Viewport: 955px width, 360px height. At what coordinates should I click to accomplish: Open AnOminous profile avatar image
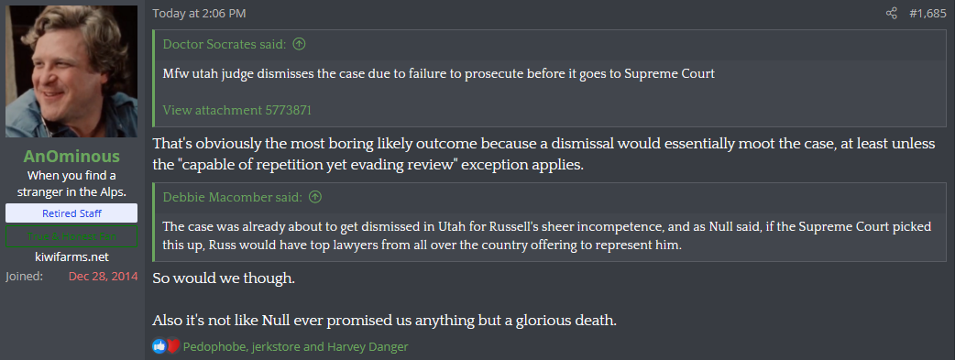[71, 71]
